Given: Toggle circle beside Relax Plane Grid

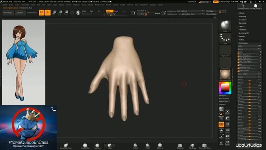Looking at the screenshot, I should (x=261, y=67).
